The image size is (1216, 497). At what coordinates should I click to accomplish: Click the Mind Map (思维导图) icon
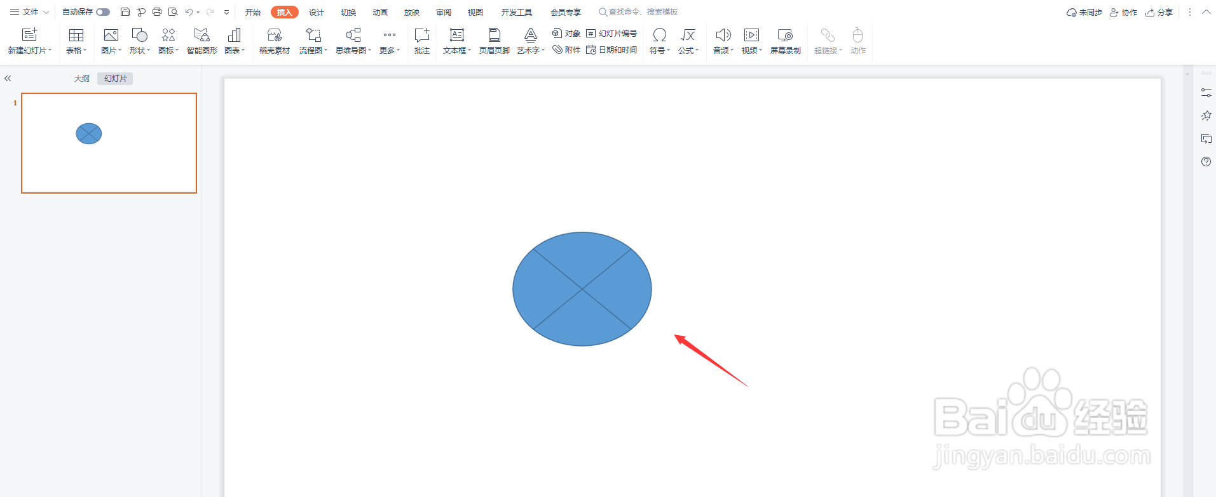[x=353, y=35]
